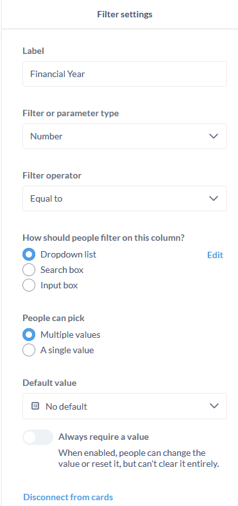
Task: Enable the Always require a value switch
Action: coord(38,437)
